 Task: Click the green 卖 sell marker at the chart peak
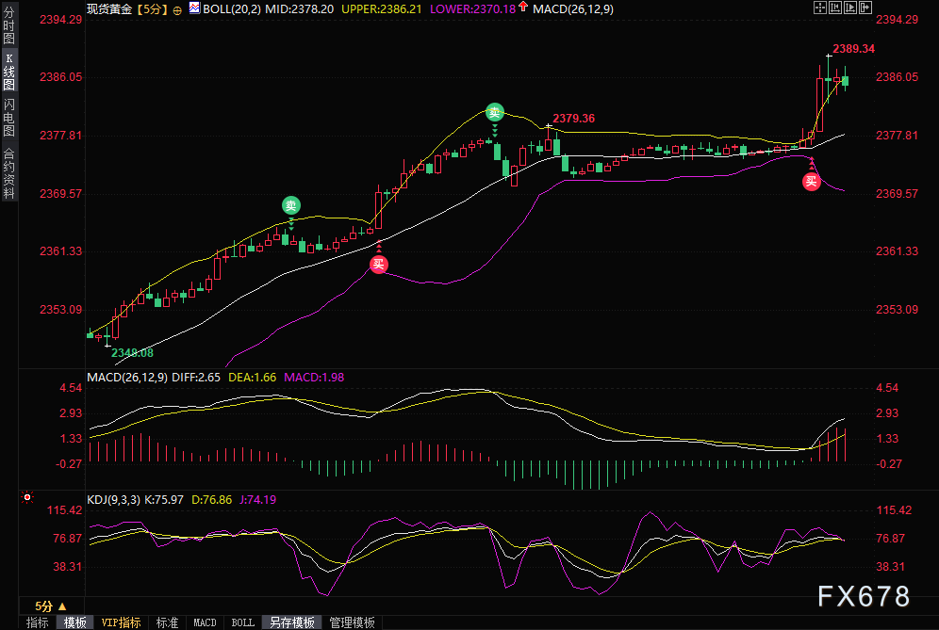click(x=495, y=112)
